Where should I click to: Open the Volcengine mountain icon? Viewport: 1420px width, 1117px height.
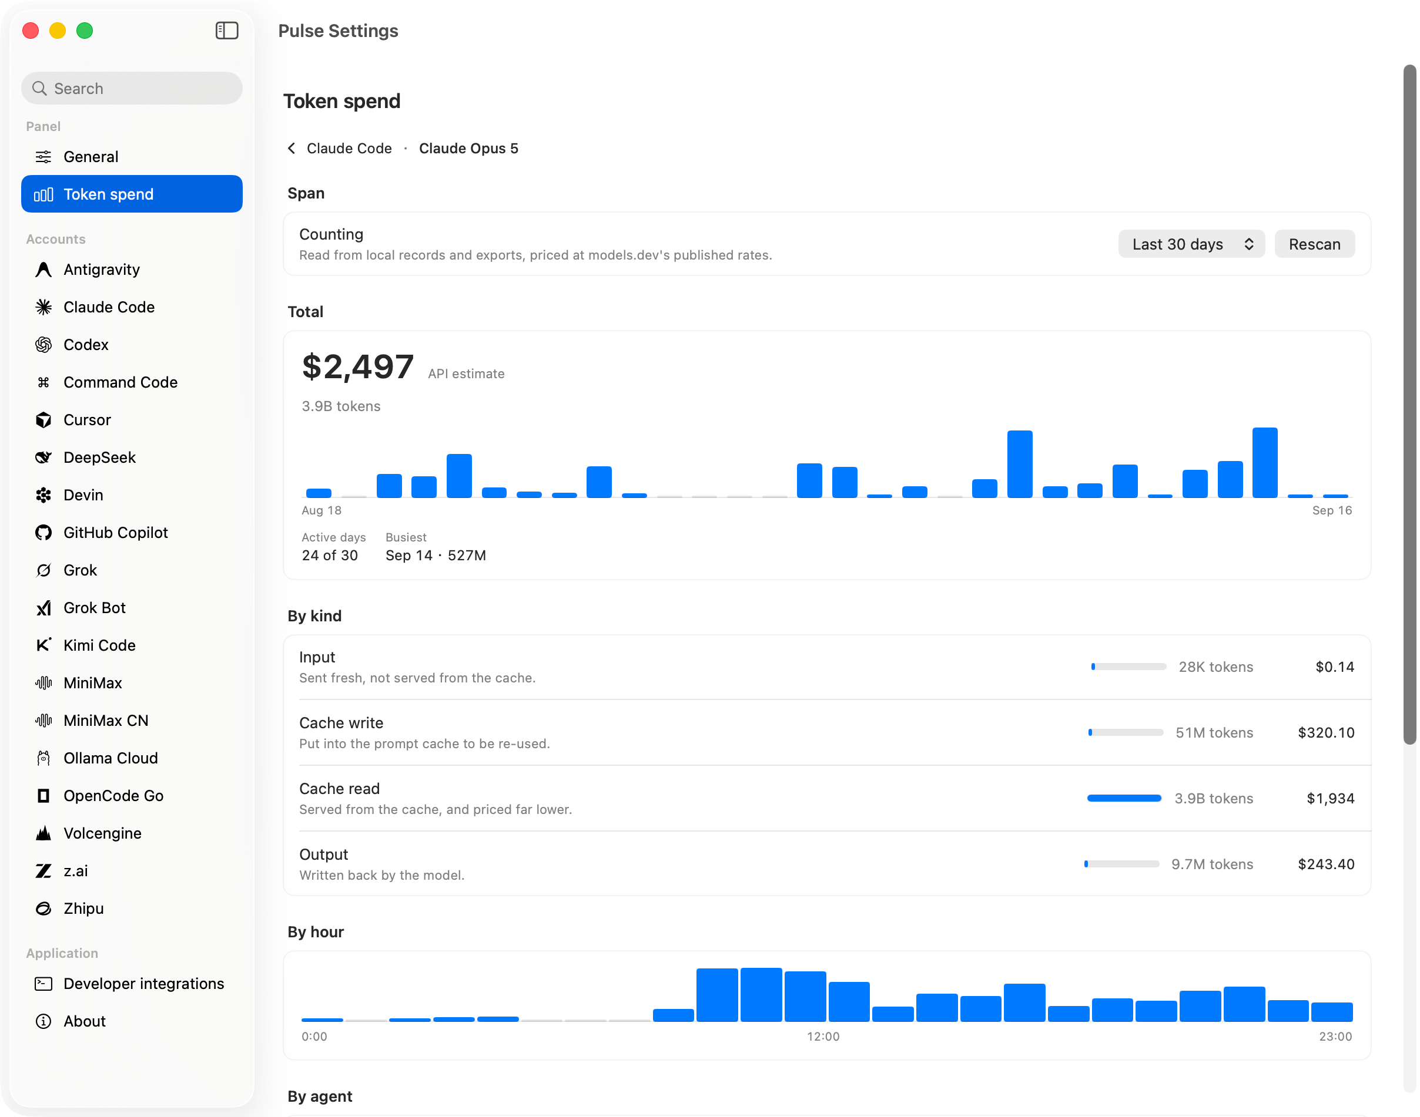pyautogui.click(x=43, y=834)
